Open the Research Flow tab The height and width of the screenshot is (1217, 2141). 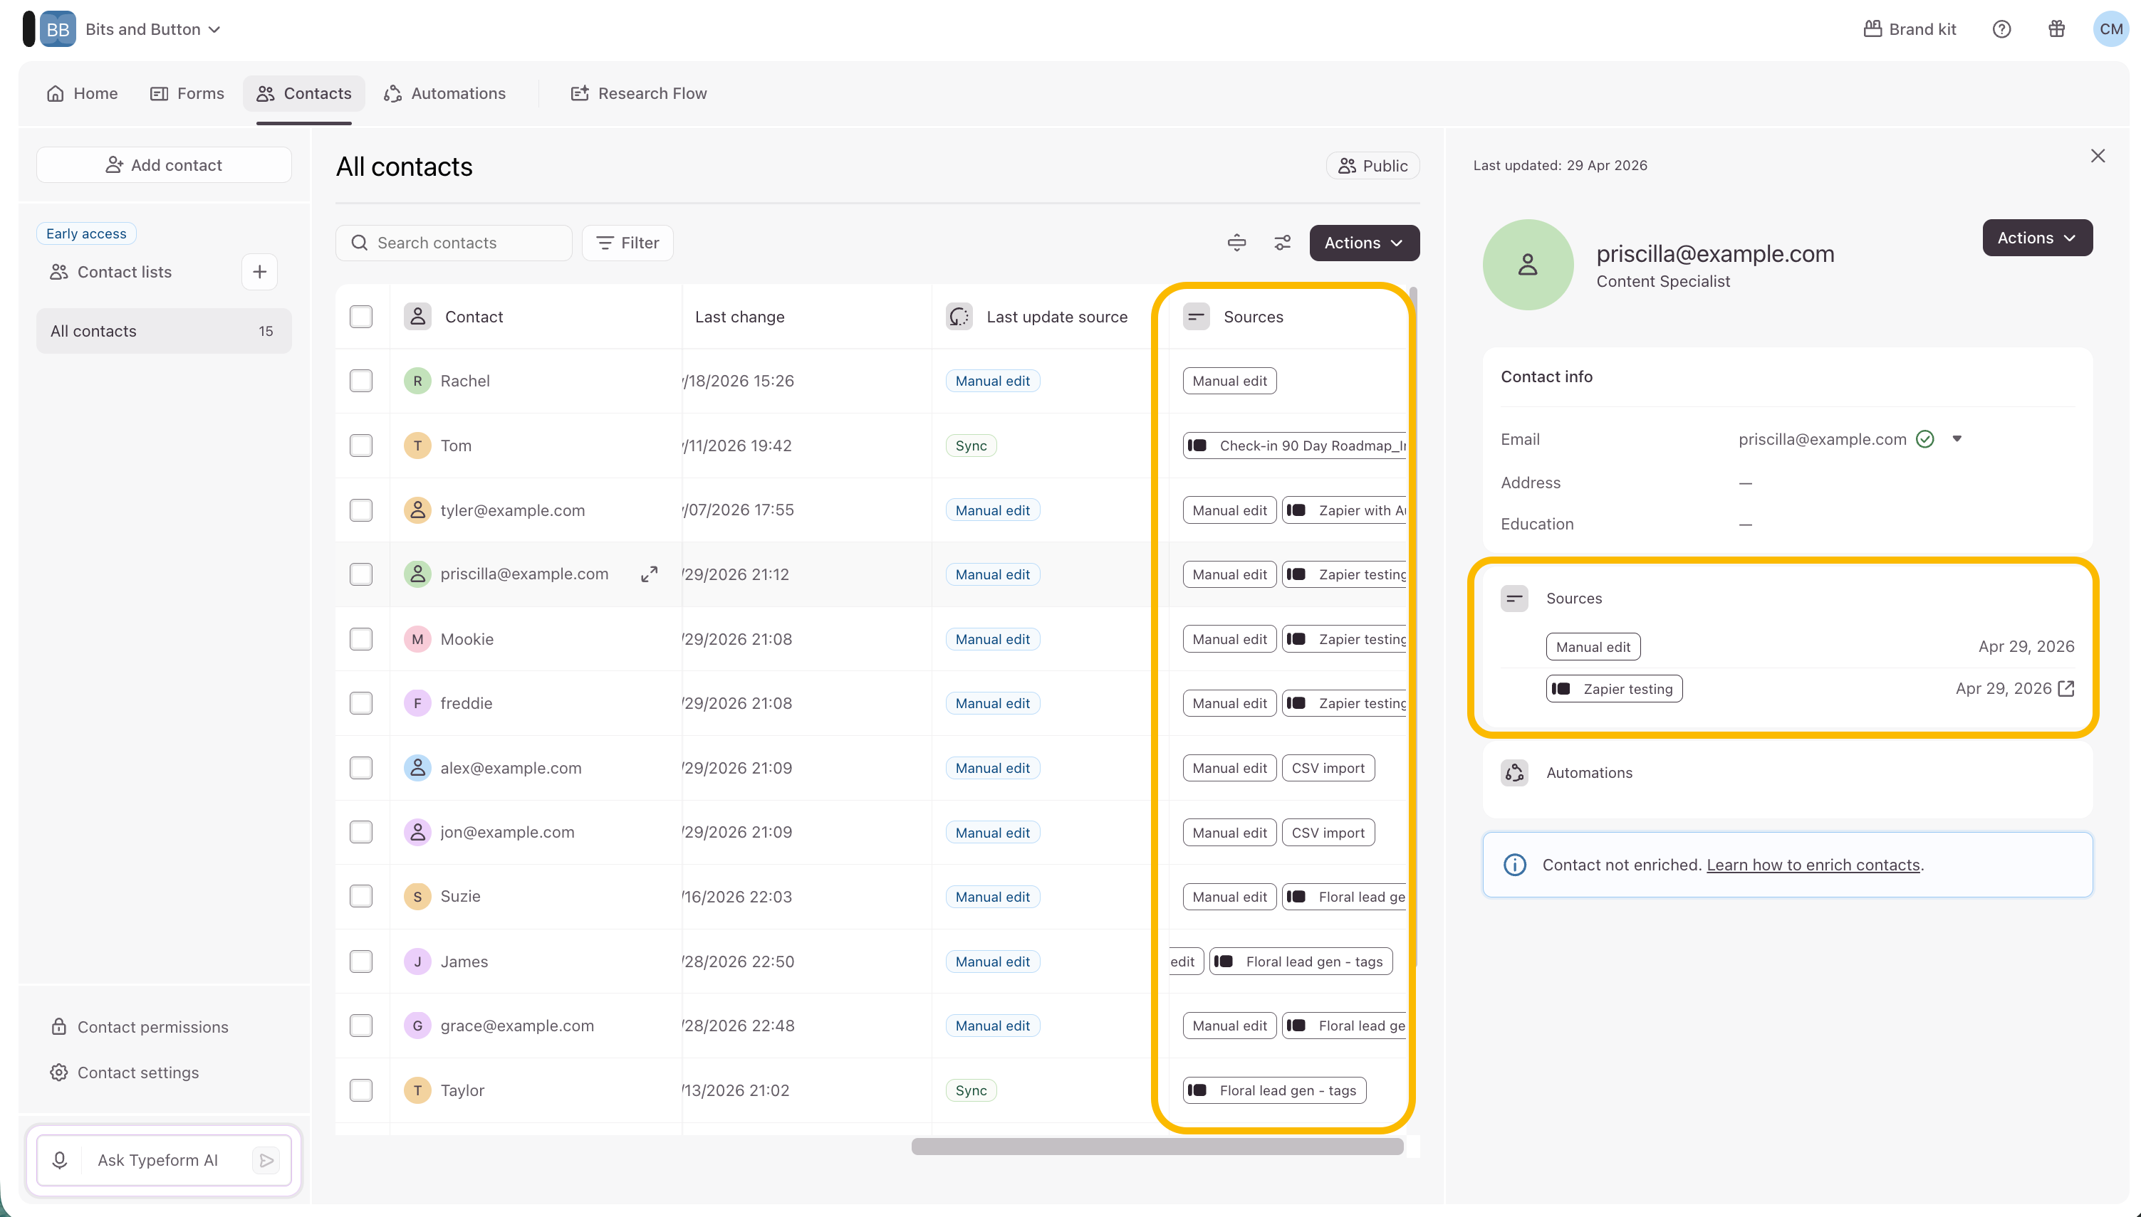(x=639, y=94)
